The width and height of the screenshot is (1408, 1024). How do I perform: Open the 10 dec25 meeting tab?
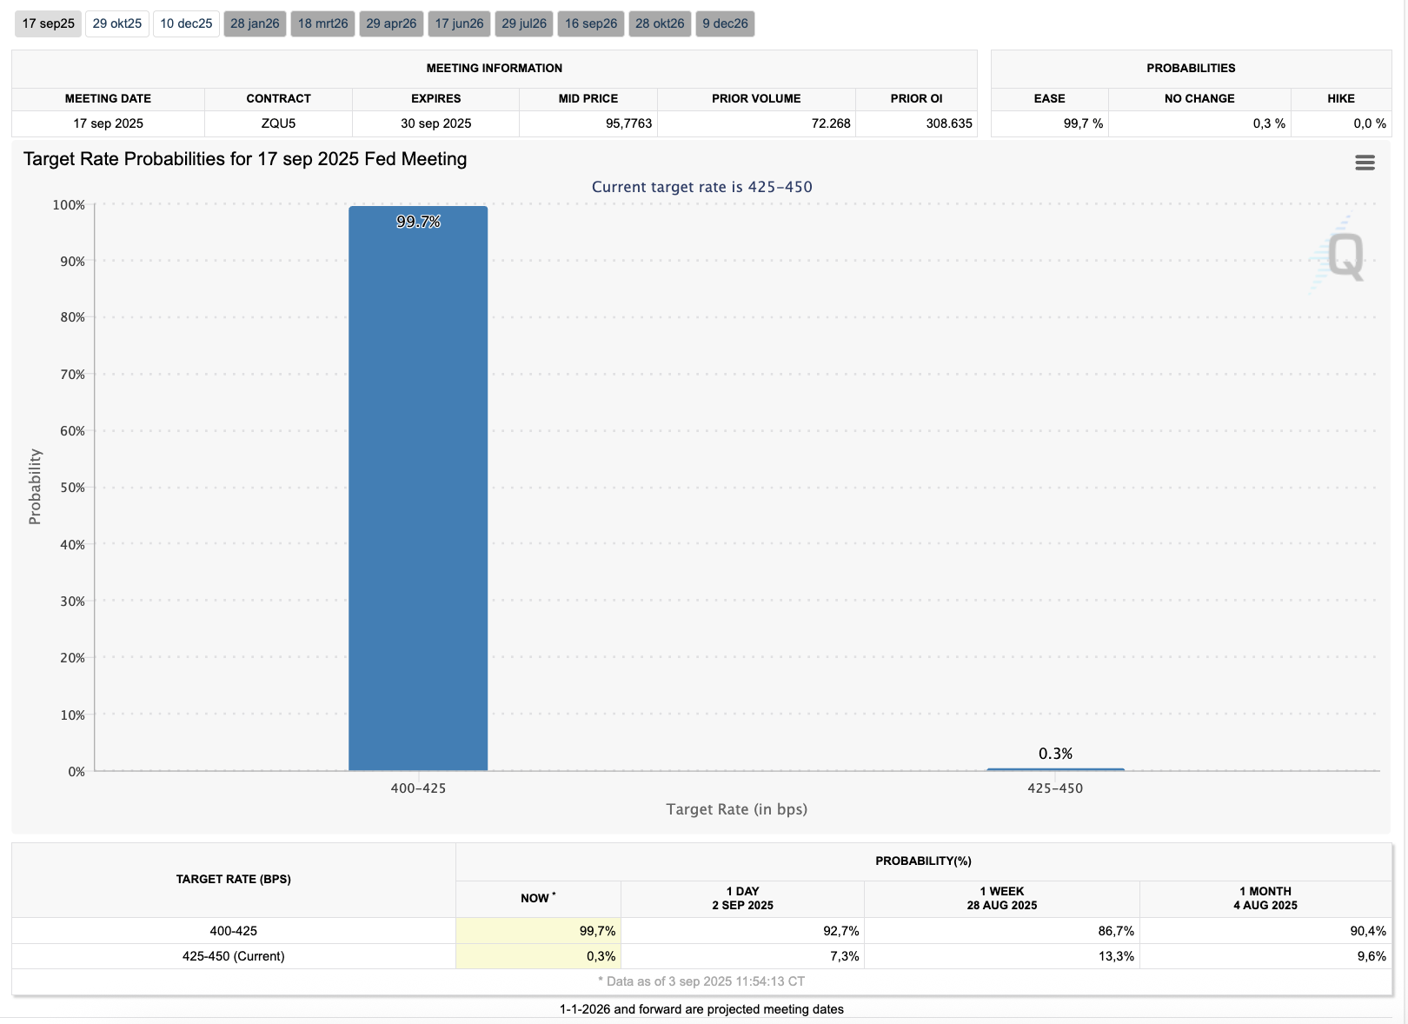click(x=186, y=23)
